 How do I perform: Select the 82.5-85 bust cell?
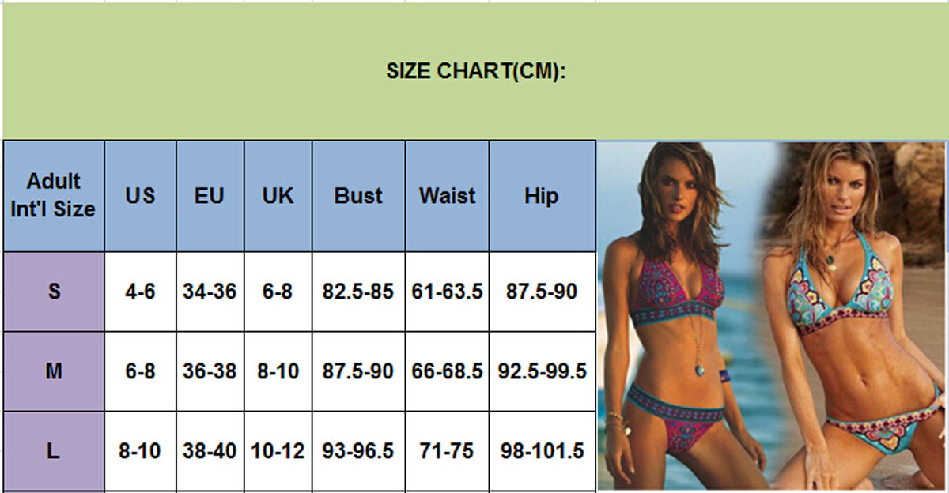pyautogui.click(x=358, y=292)
